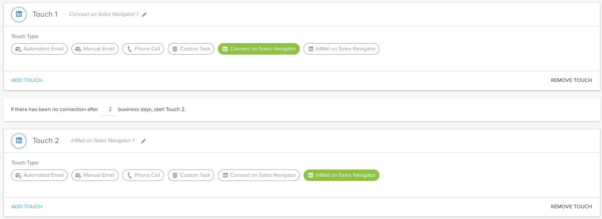
Task: Select Connect on Sales Navigator in Touch 2
Action: (x=259, y=175)
